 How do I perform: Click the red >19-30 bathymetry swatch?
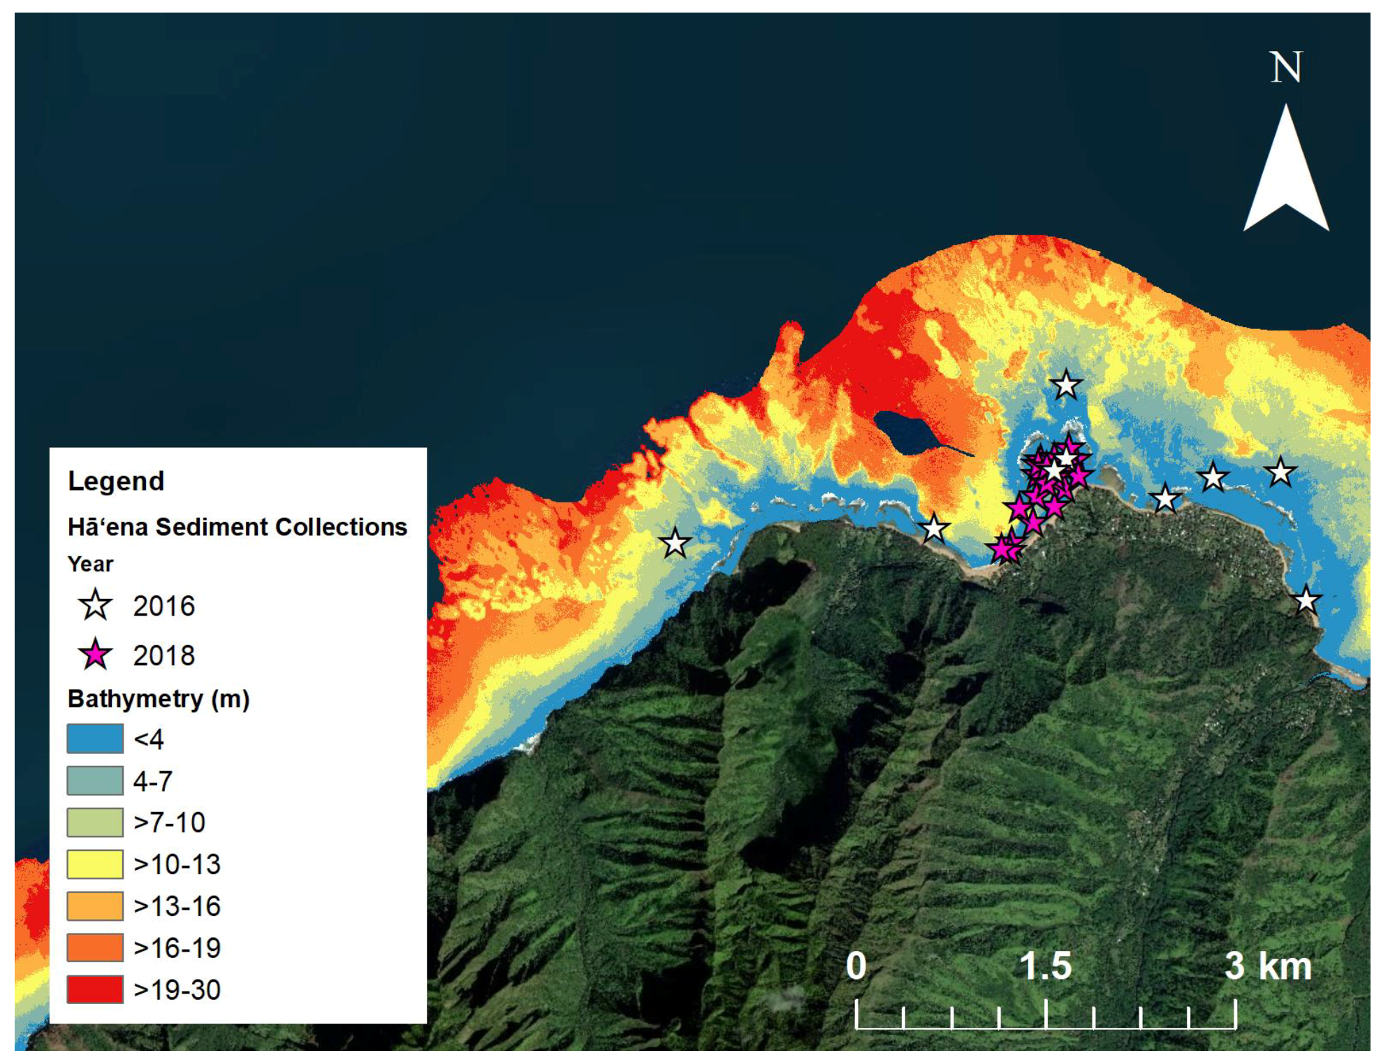[95, 989]
